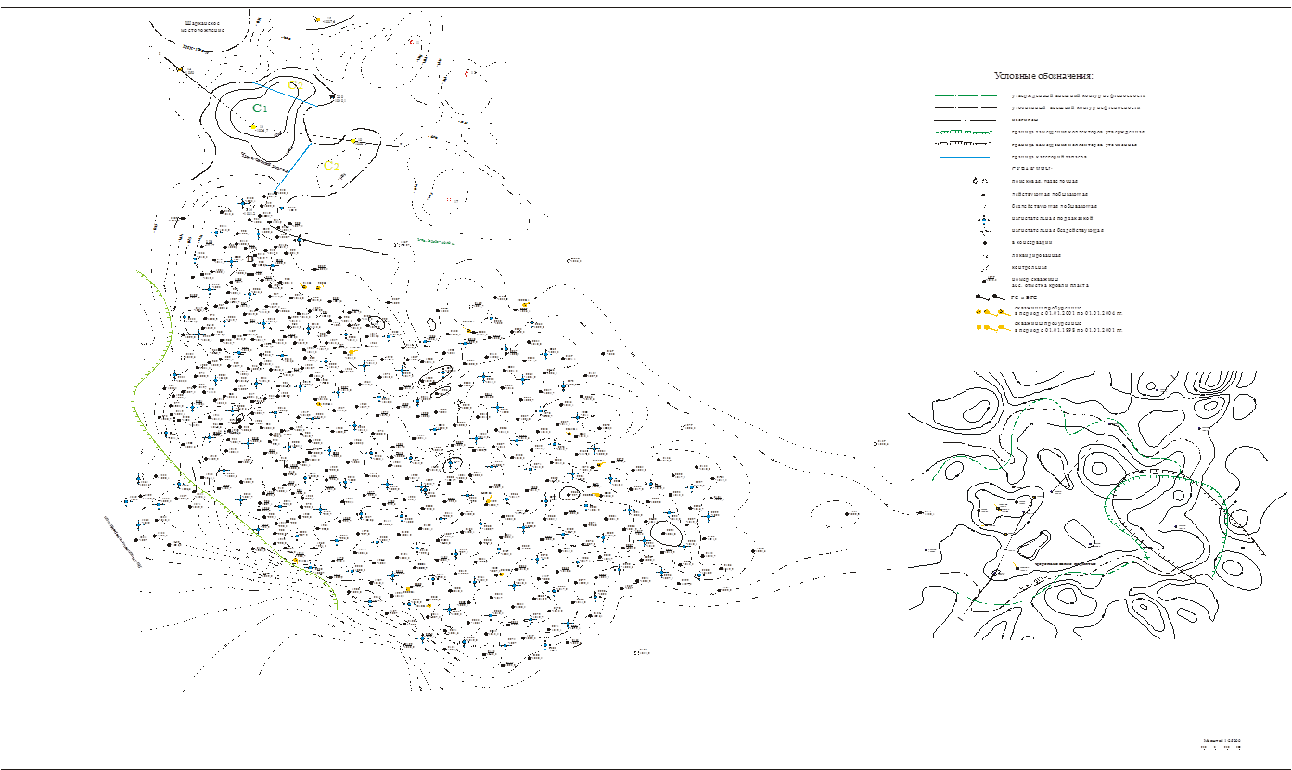Viewport: 1292px width, 770px height.
Task: Click the 'Шарканское месторождение' map label
Action: coord(203,26)
